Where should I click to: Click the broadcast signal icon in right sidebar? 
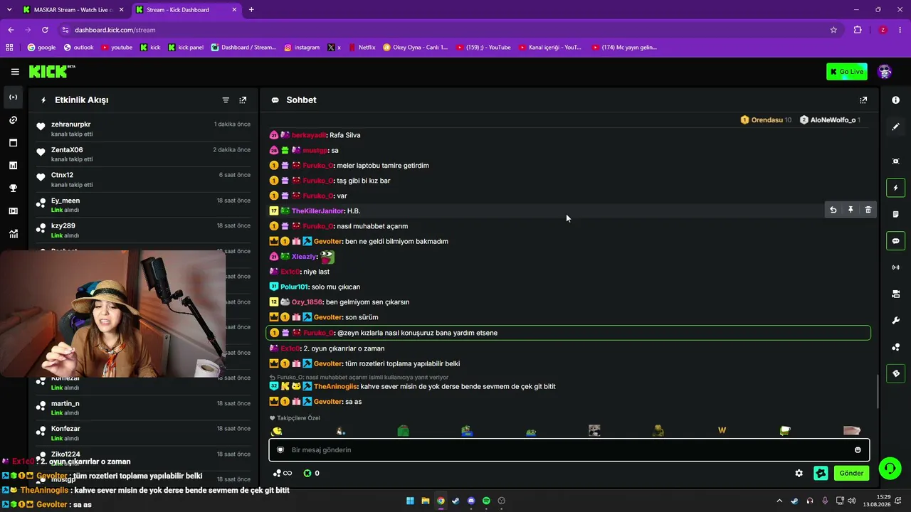pos(896,267)
